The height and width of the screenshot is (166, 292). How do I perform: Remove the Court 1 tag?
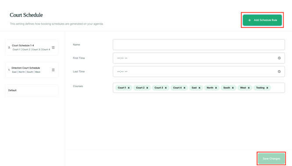(128, 88)
